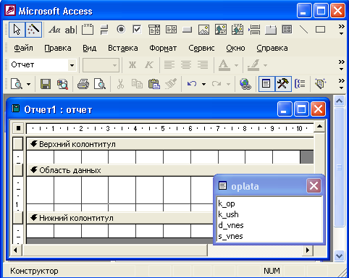Image resolution: width=349 pixels, height=278 pixels.
Task: Print the report
Action: (x=83, y=84)
